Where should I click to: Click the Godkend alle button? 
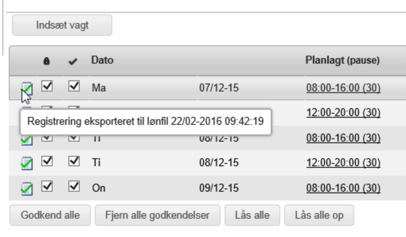point(51,216)
